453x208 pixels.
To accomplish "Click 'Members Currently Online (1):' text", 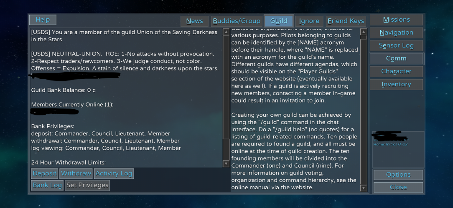I will pos(73,105).
